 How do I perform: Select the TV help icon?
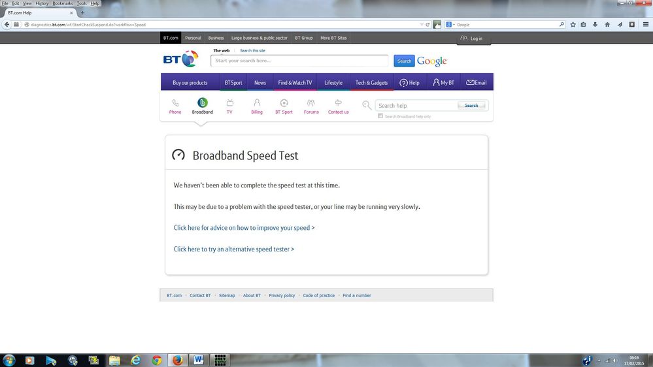tap(229, 106)
